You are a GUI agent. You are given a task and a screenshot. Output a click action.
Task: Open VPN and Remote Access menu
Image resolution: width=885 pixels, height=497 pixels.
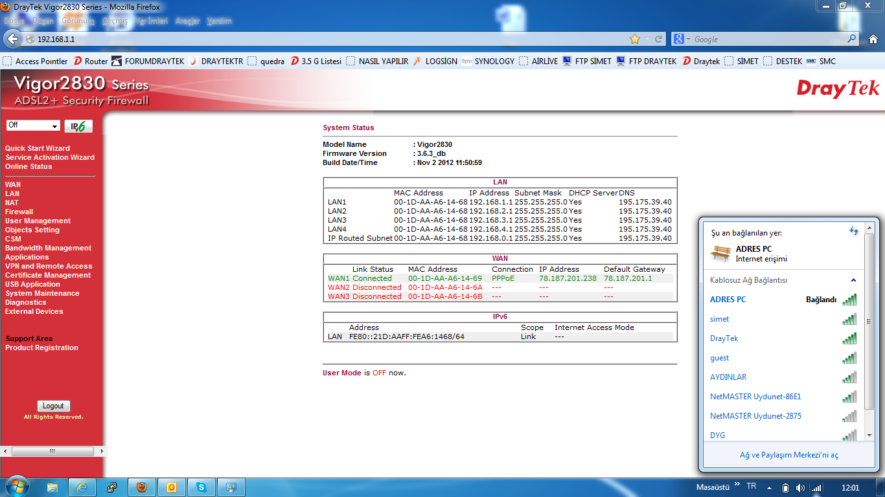point(49,266)
